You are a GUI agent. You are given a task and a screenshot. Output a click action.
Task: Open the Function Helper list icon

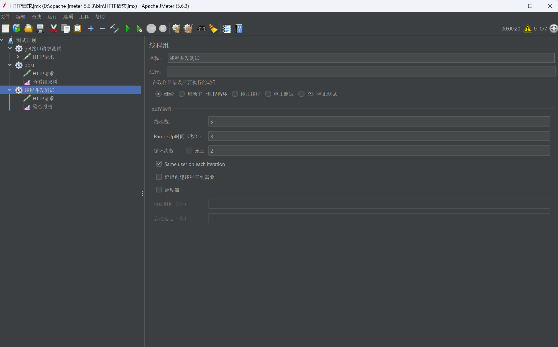tap(227, 29)
